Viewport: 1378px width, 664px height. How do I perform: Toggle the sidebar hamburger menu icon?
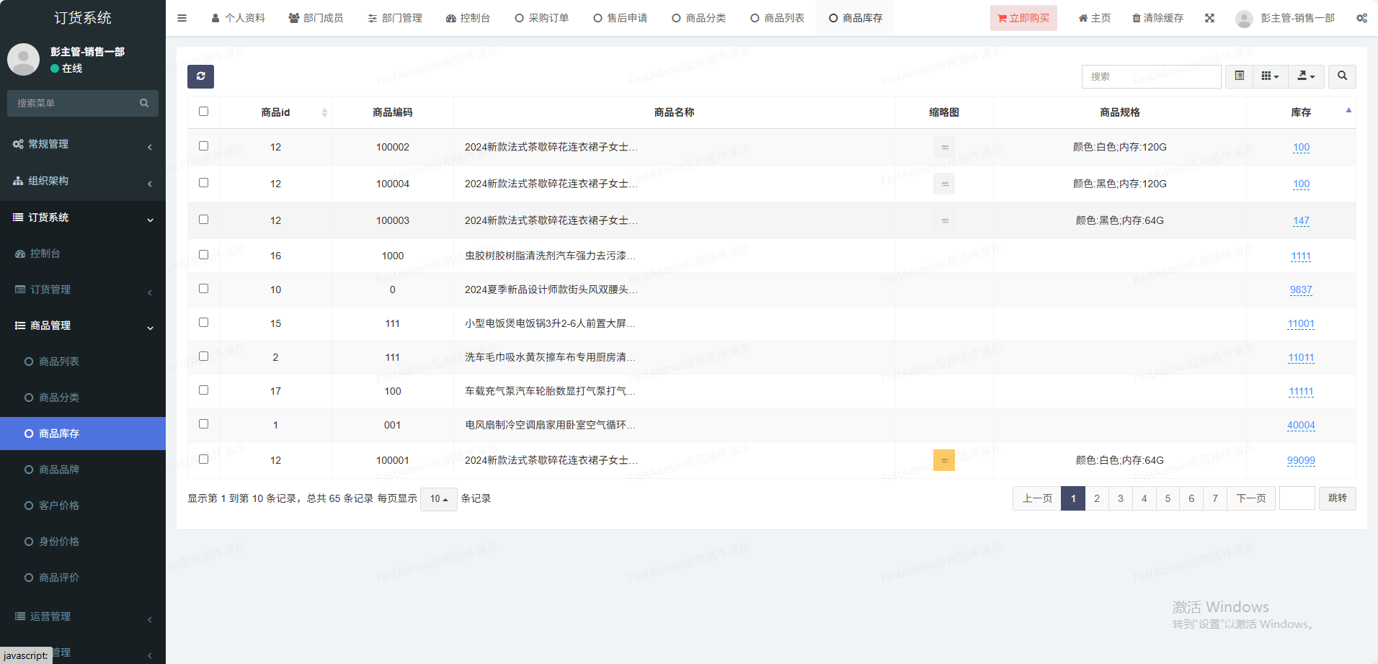coord(182,18)
